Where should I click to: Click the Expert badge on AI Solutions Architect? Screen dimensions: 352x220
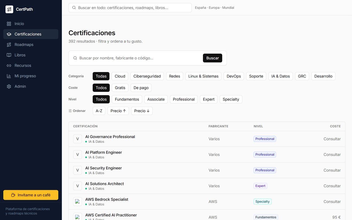click(260, 186)
